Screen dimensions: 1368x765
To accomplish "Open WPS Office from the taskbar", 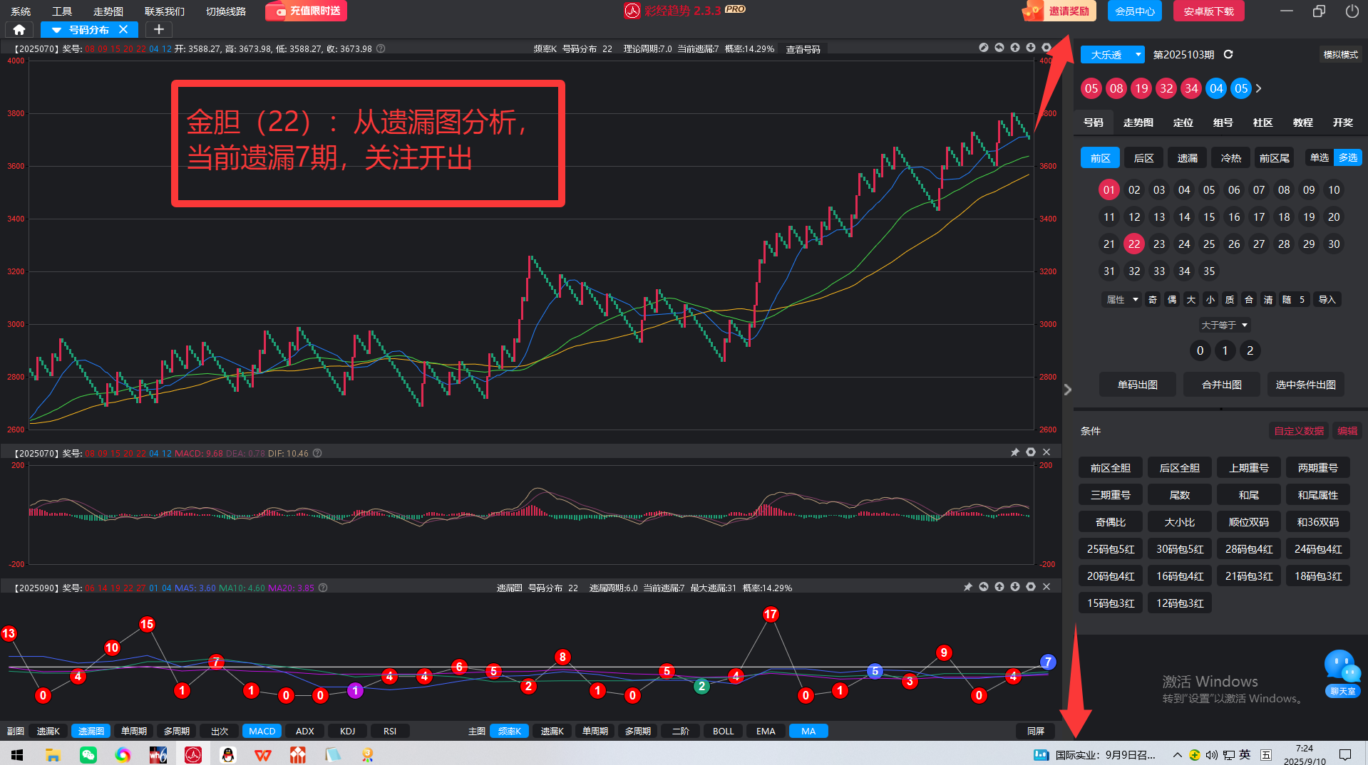I will click(263, 754).
